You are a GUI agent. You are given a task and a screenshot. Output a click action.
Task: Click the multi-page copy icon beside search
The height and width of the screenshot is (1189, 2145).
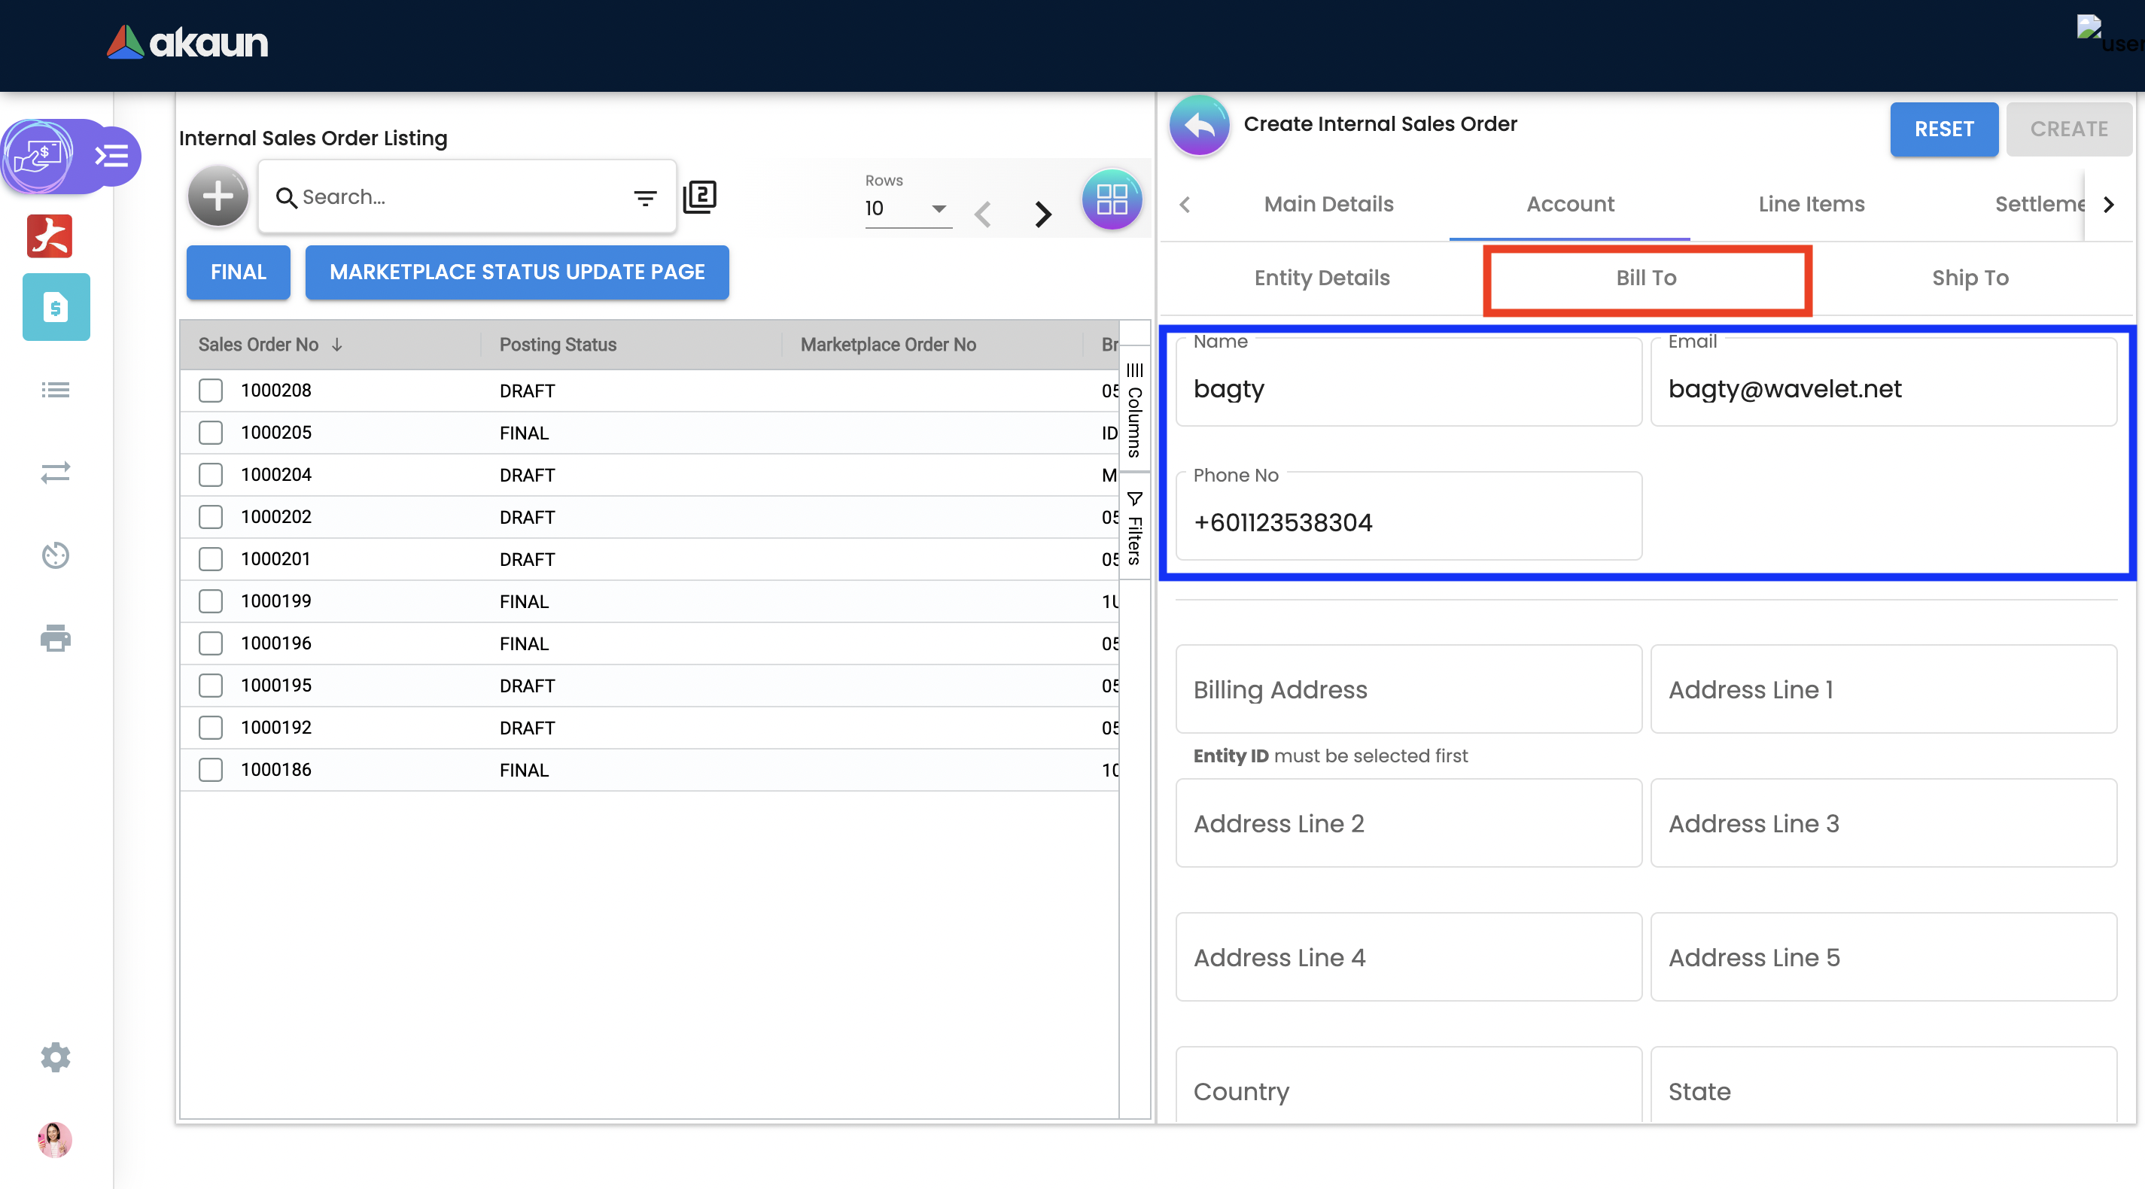pos(699,196)
